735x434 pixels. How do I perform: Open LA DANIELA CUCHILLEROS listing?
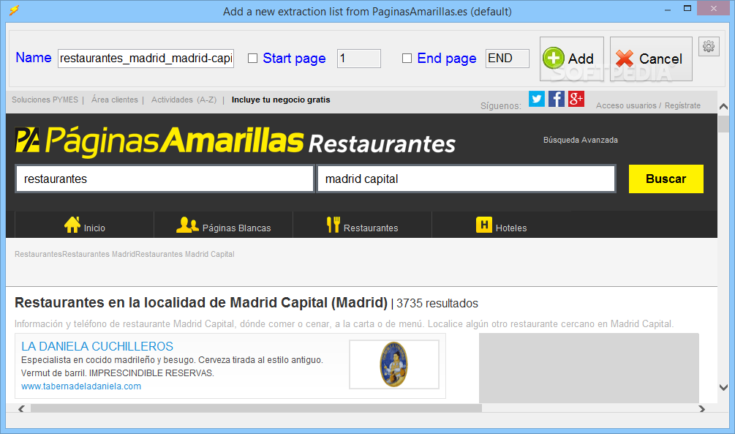97,346
